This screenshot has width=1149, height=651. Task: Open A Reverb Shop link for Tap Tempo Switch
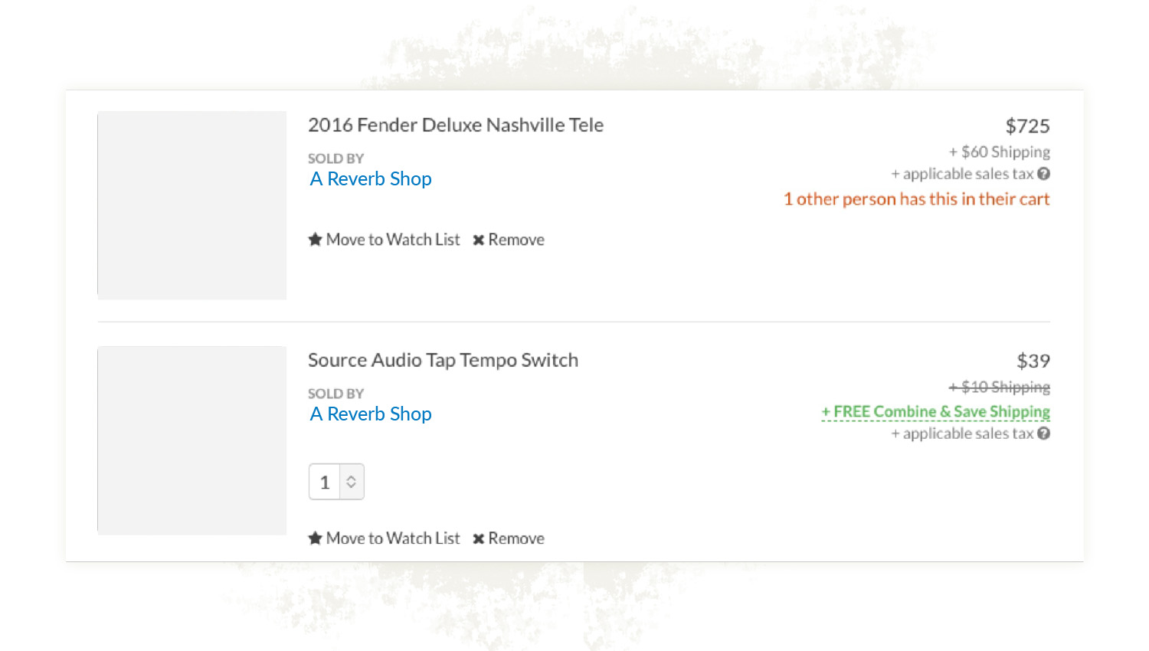click(x=371, y=414)
